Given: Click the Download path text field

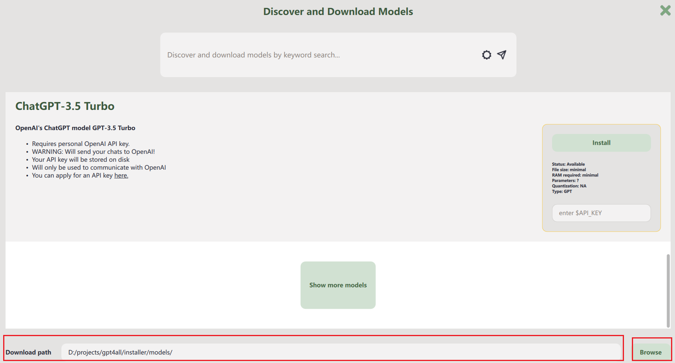Looking at the screenshot, I should coord(341,352).
